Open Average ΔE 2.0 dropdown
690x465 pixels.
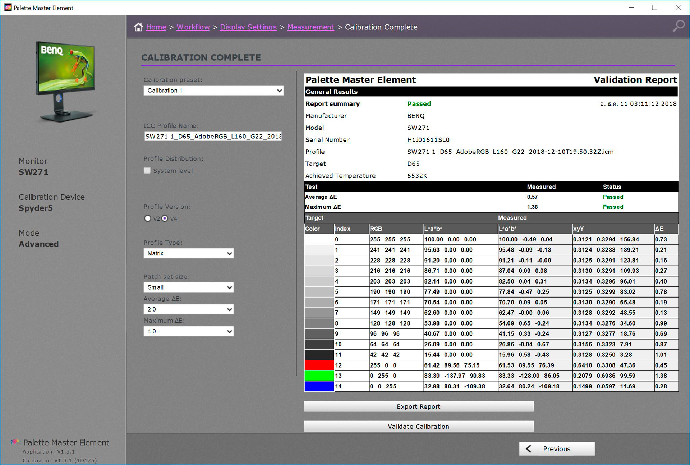pos(188,309)
